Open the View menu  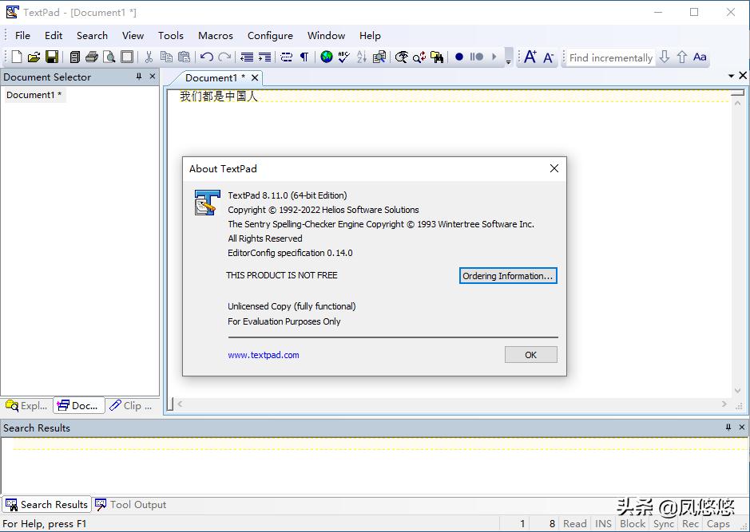point(133,36)
